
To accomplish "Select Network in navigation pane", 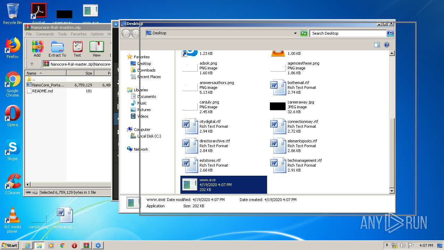I will [141, 149].
